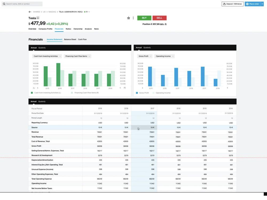The height and width of the screenshot is (200, 267).
Task: Click the Place order button
Action: tap(253, 4)
